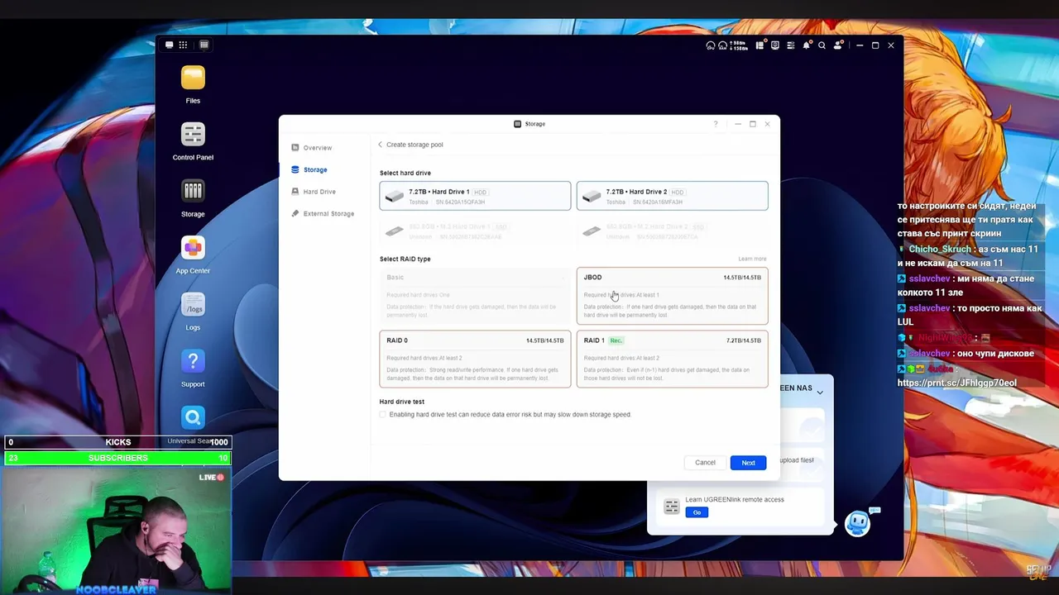Click the icon beside Learn UGREENlink remote access
Viewport: 1059px width, 595px height.
pyautogui.click(x=671, y=506)
